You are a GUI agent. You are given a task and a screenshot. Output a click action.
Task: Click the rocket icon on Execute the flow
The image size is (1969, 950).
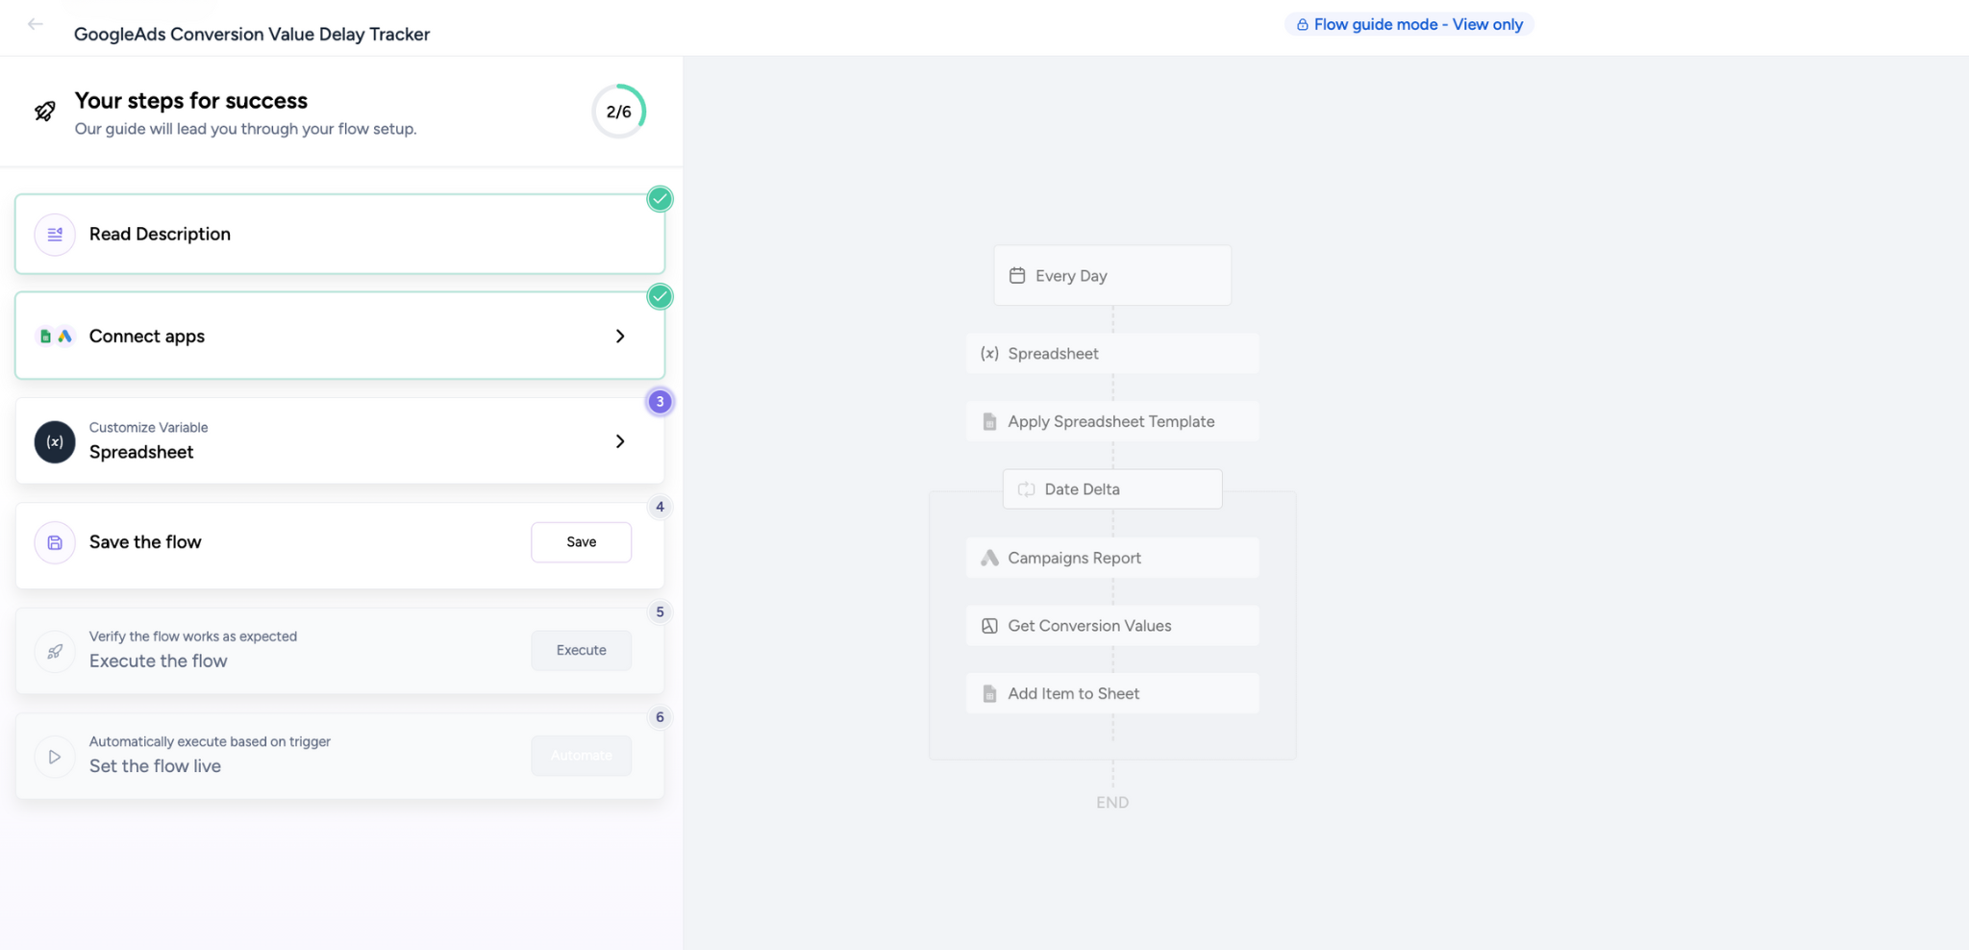(x=55, y=651)
